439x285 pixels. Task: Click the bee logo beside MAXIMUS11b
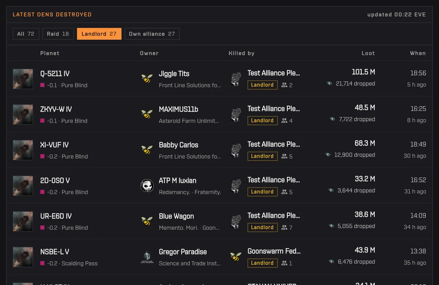(x=147, y=114)
